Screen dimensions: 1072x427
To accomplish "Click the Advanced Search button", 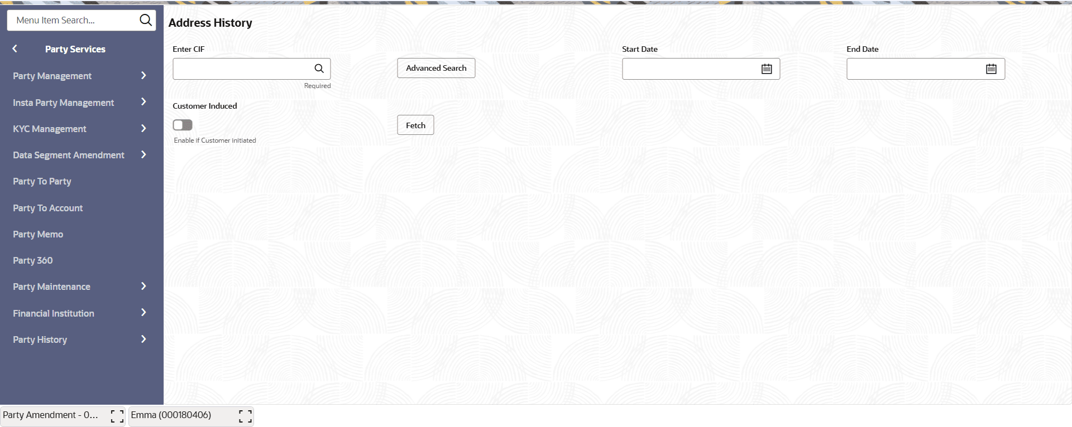I will [436, 68].
